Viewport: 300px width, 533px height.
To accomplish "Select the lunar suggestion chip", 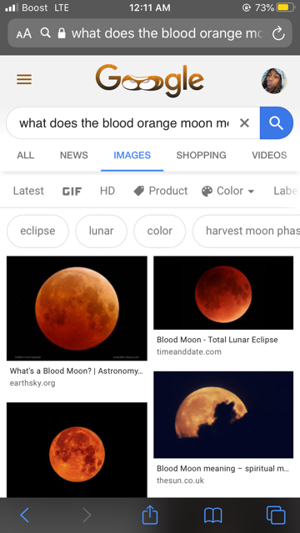I will (101, 231).
